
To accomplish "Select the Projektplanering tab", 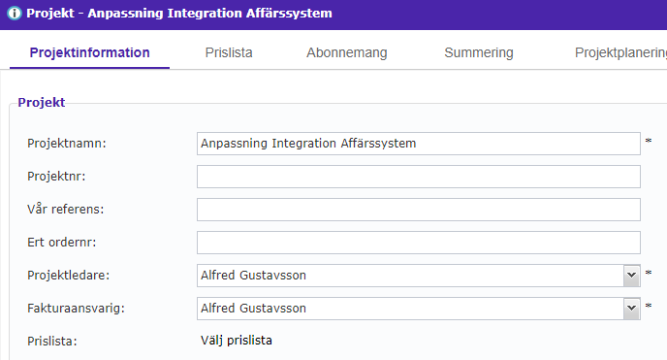I will pyautogui.click(x=620, y=52).
